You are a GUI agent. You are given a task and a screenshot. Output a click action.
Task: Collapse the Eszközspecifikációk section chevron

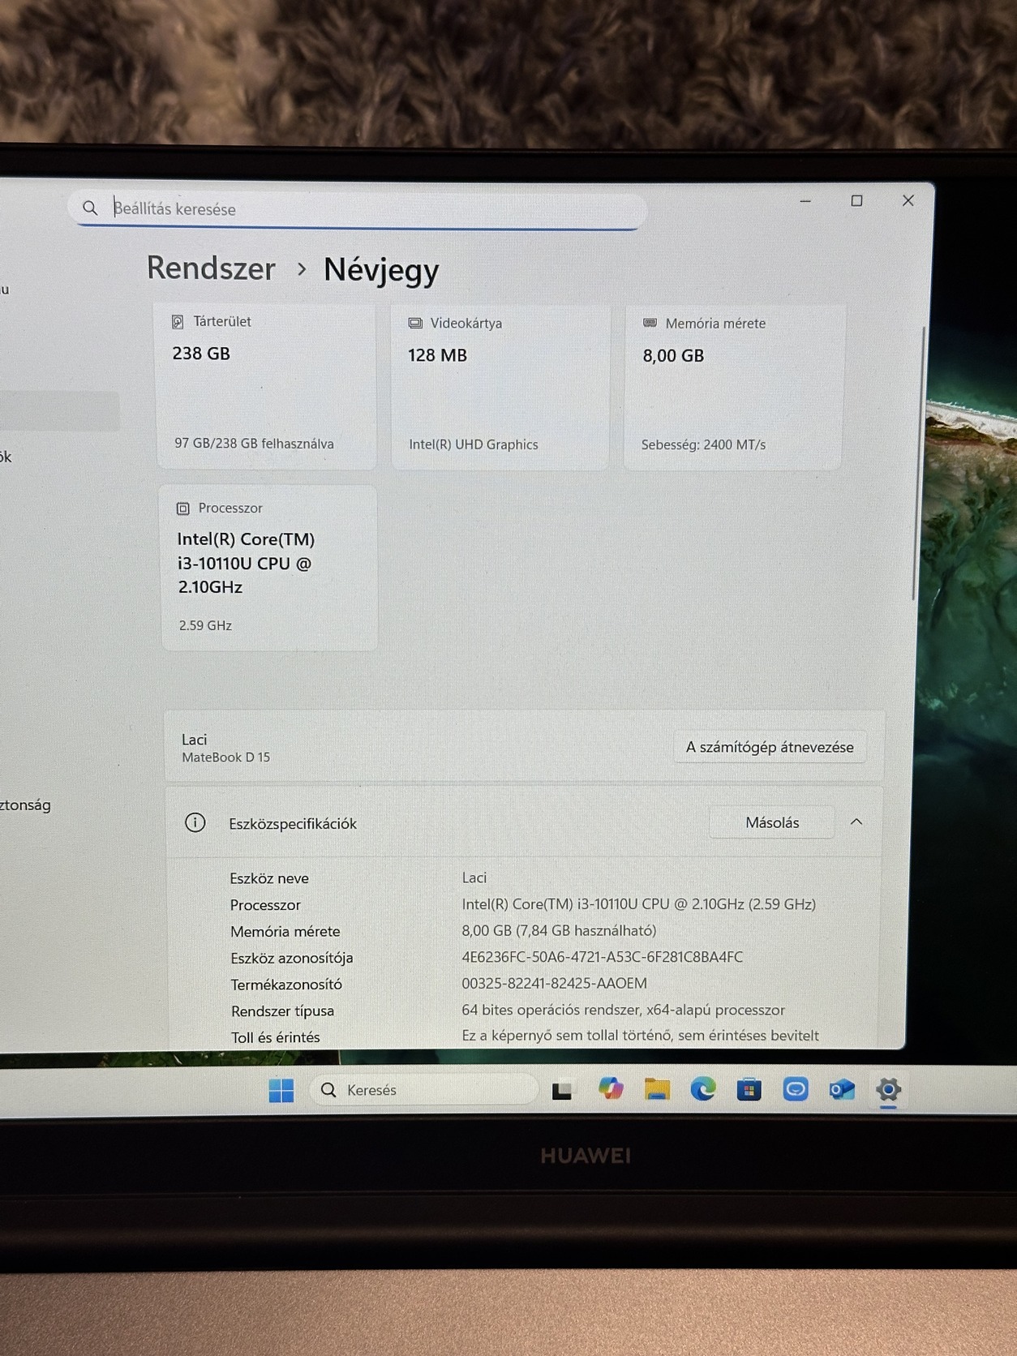click(856, 822)
